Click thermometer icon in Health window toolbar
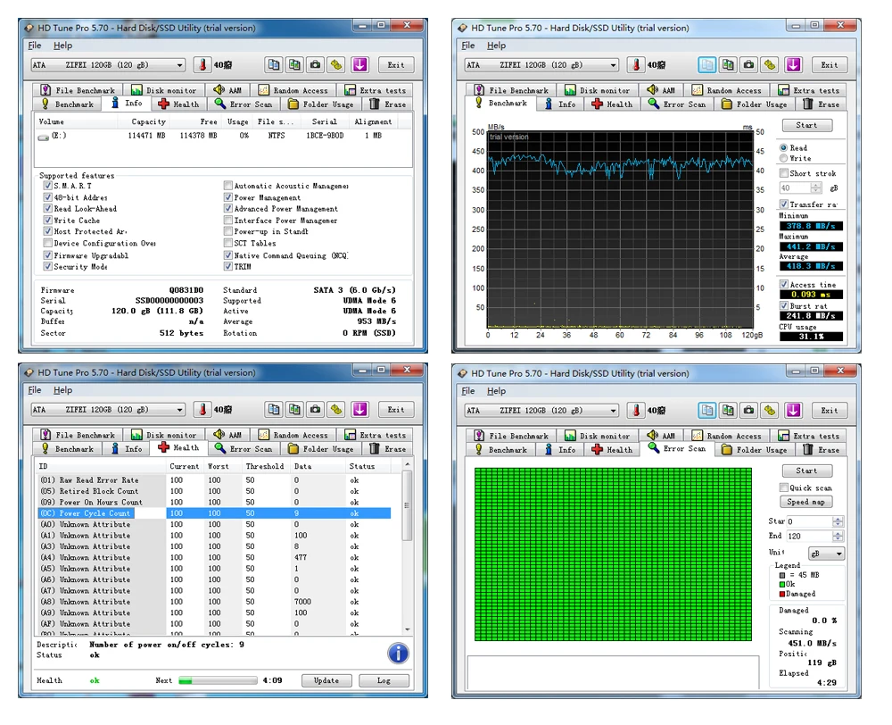The height and width of the screenshot is (725, 892). (202, 410)
